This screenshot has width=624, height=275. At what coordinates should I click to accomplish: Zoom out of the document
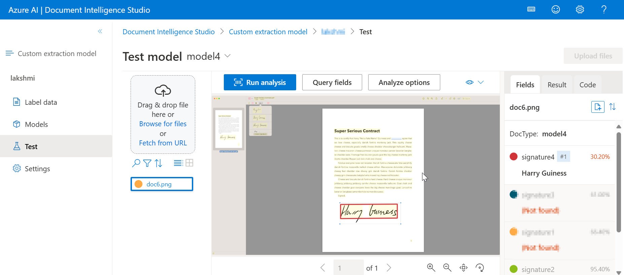click(x=447, y=267)
